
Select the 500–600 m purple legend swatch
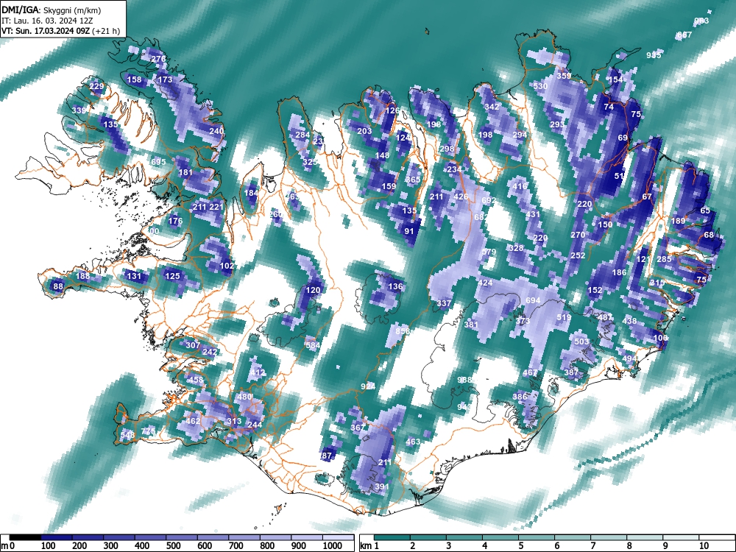coord(182,537)
